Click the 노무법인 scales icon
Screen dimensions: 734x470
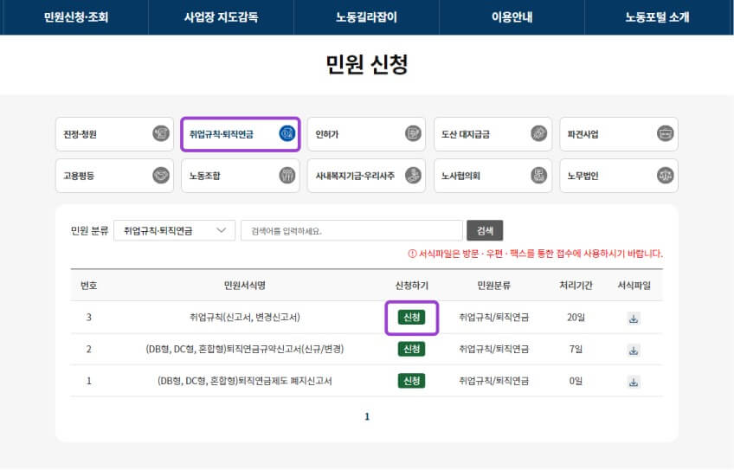coord(665,176)
